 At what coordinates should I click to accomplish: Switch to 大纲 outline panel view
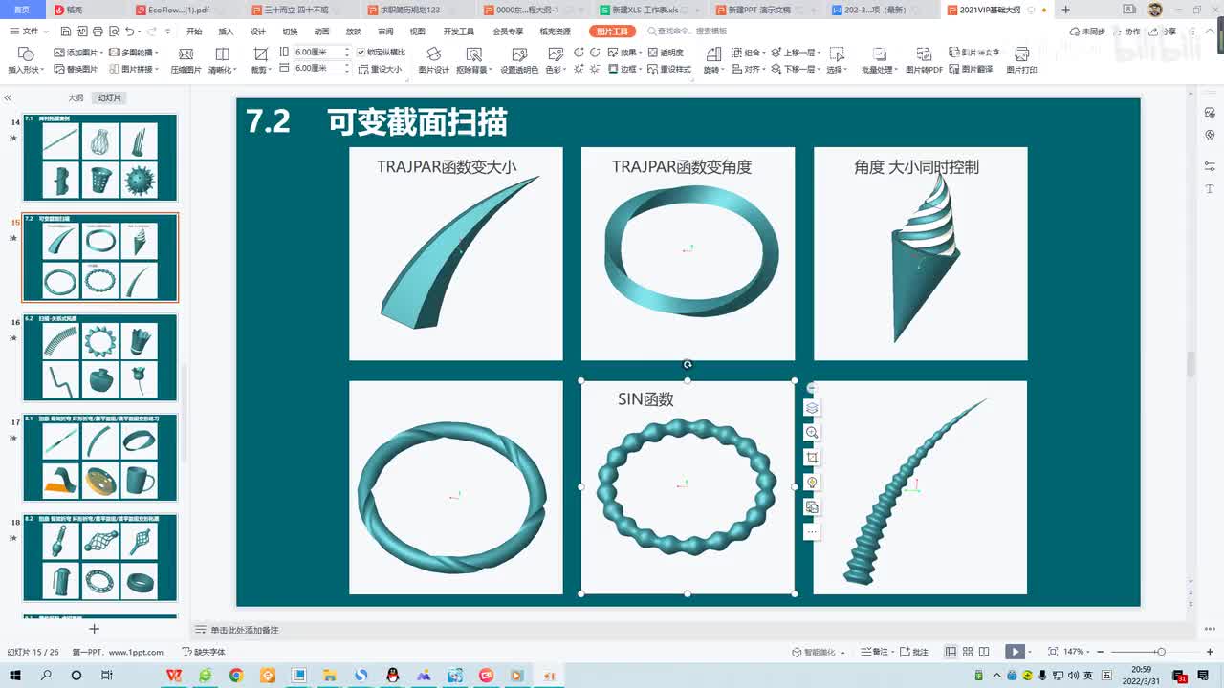(76, 98)
